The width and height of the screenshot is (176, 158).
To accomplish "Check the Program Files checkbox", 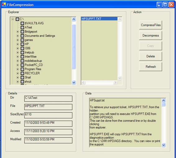I will click(22, 69).
